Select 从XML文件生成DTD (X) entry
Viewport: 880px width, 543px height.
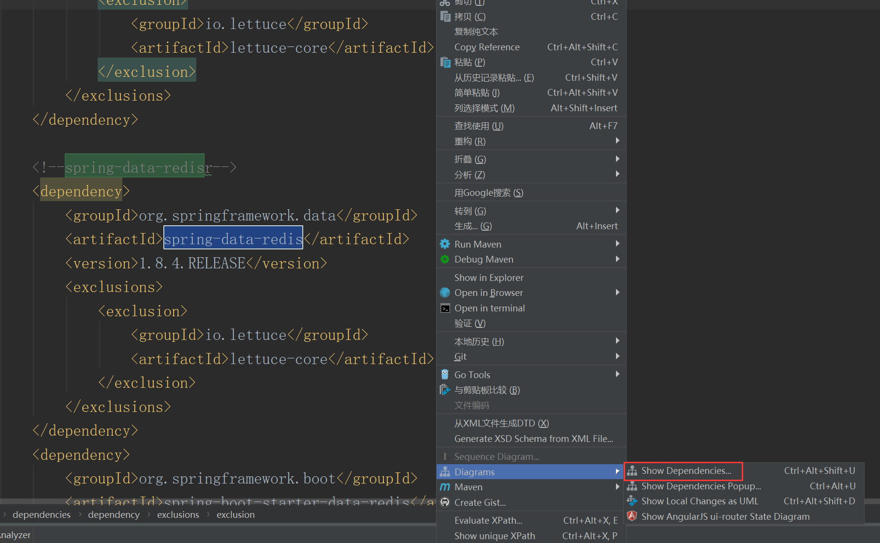pos(531,423)
